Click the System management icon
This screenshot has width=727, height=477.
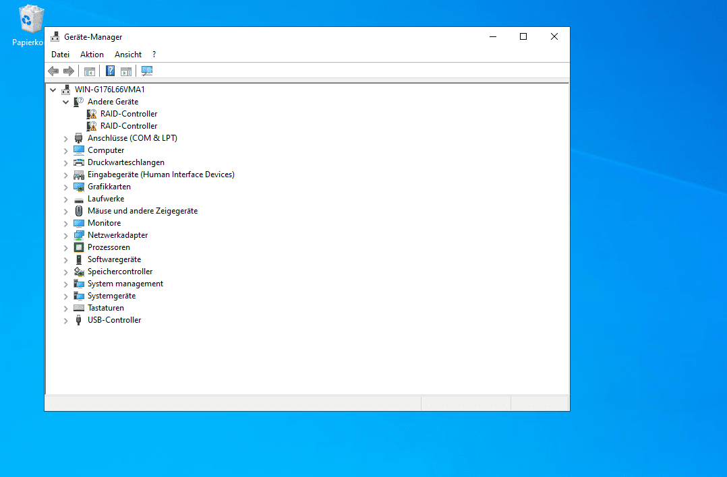[79, 284]
